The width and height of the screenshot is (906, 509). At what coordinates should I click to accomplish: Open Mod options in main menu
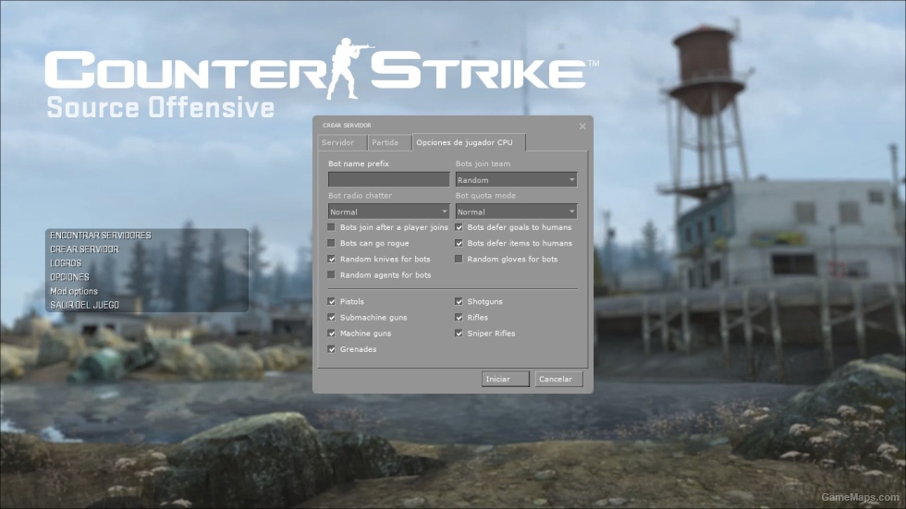point(74,291)
